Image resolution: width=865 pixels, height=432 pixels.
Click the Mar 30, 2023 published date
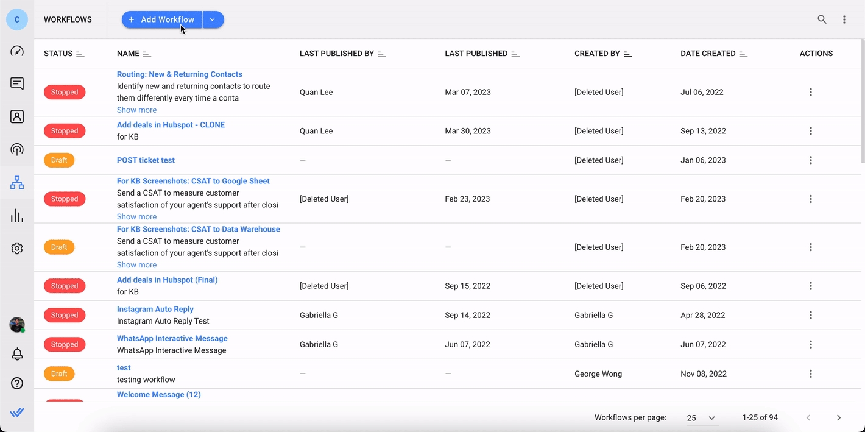pyautogui.click(x=468, y=131)
